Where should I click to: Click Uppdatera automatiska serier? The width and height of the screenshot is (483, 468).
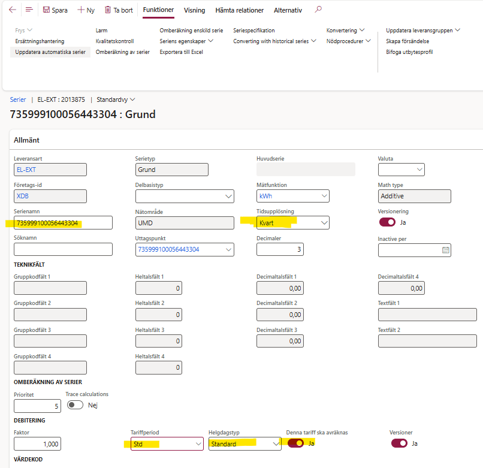pyautogui.click(x=50, y=52)
